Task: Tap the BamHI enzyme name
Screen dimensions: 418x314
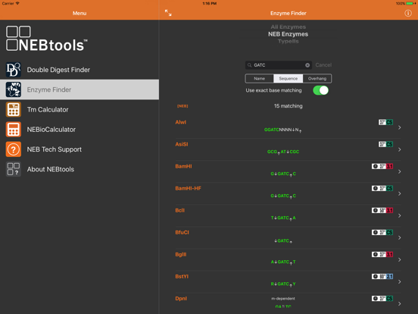Action: [183, 166]
